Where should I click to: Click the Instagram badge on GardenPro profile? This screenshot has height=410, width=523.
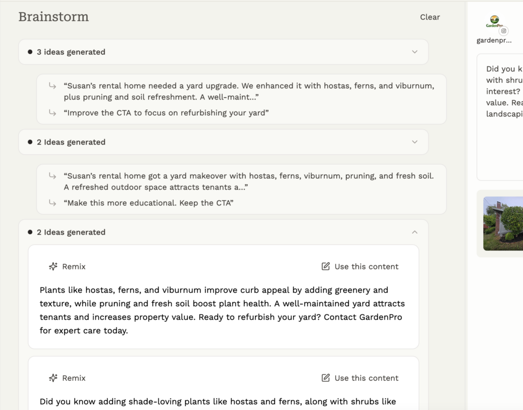[x=504, y=31]
